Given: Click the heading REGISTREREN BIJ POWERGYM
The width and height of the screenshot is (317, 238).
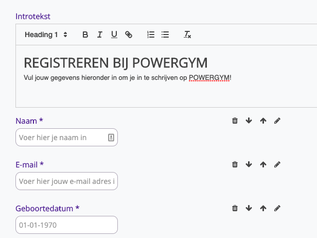Looking at the screenshot, I should coord(116,63).
